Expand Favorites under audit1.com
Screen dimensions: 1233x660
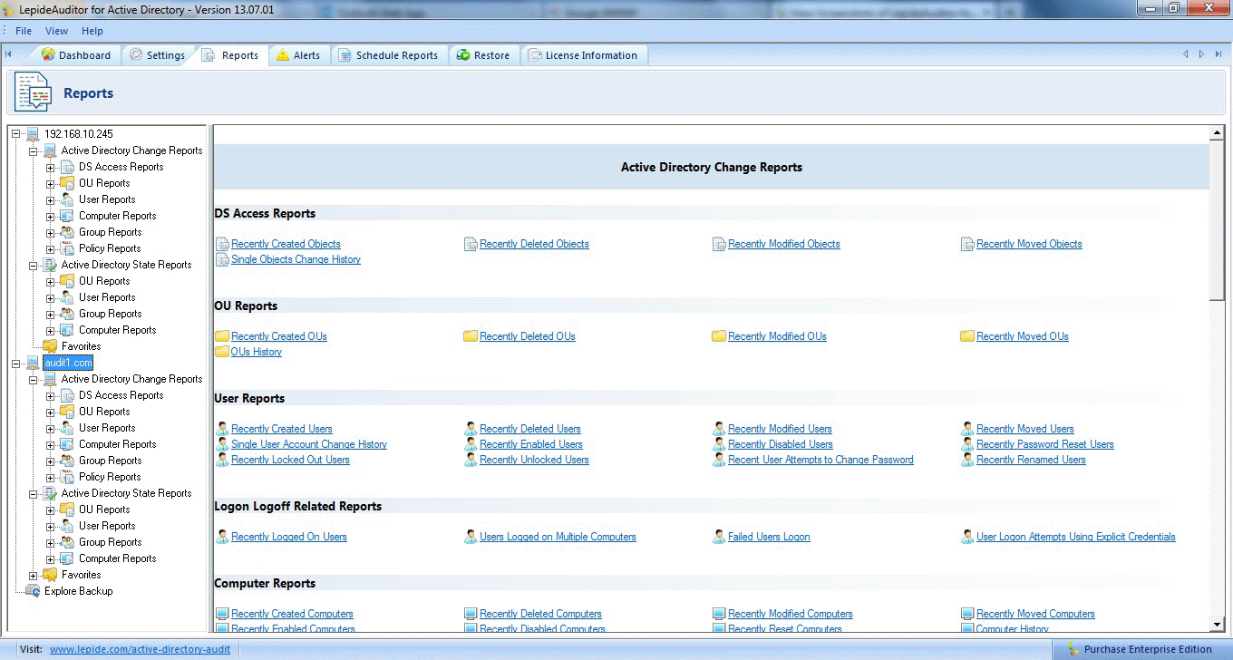click(x=34, y=575)
